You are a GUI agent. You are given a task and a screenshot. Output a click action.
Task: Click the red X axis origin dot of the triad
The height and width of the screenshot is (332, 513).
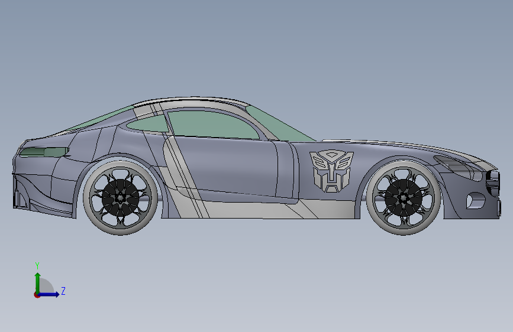pyautogui.click(x=37, y=295)
